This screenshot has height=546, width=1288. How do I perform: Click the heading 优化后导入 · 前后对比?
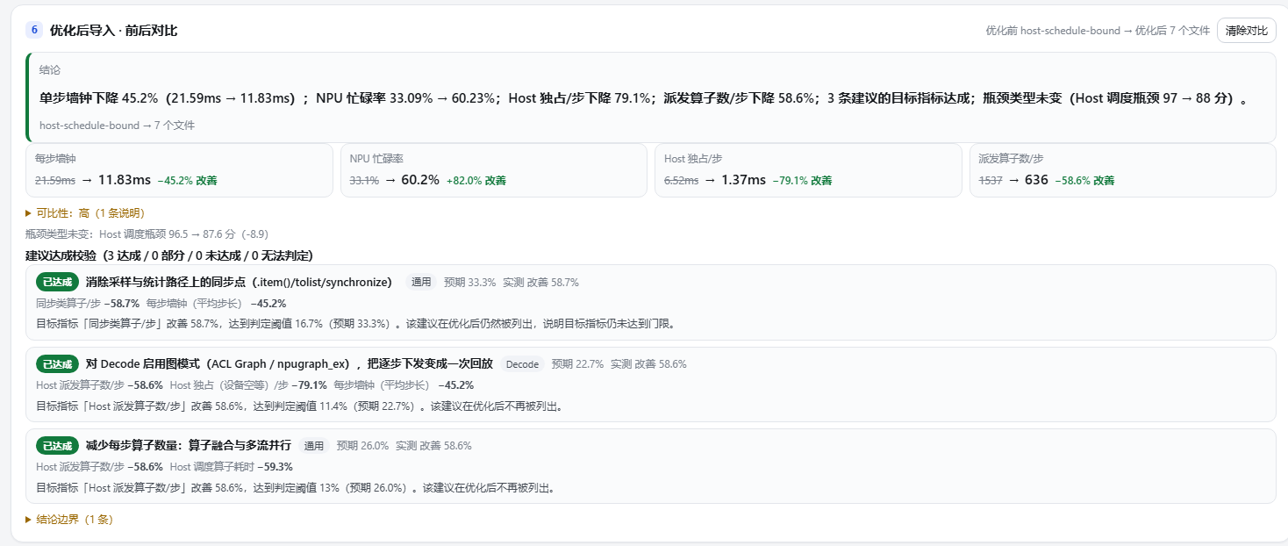click(x=114, y=31)
